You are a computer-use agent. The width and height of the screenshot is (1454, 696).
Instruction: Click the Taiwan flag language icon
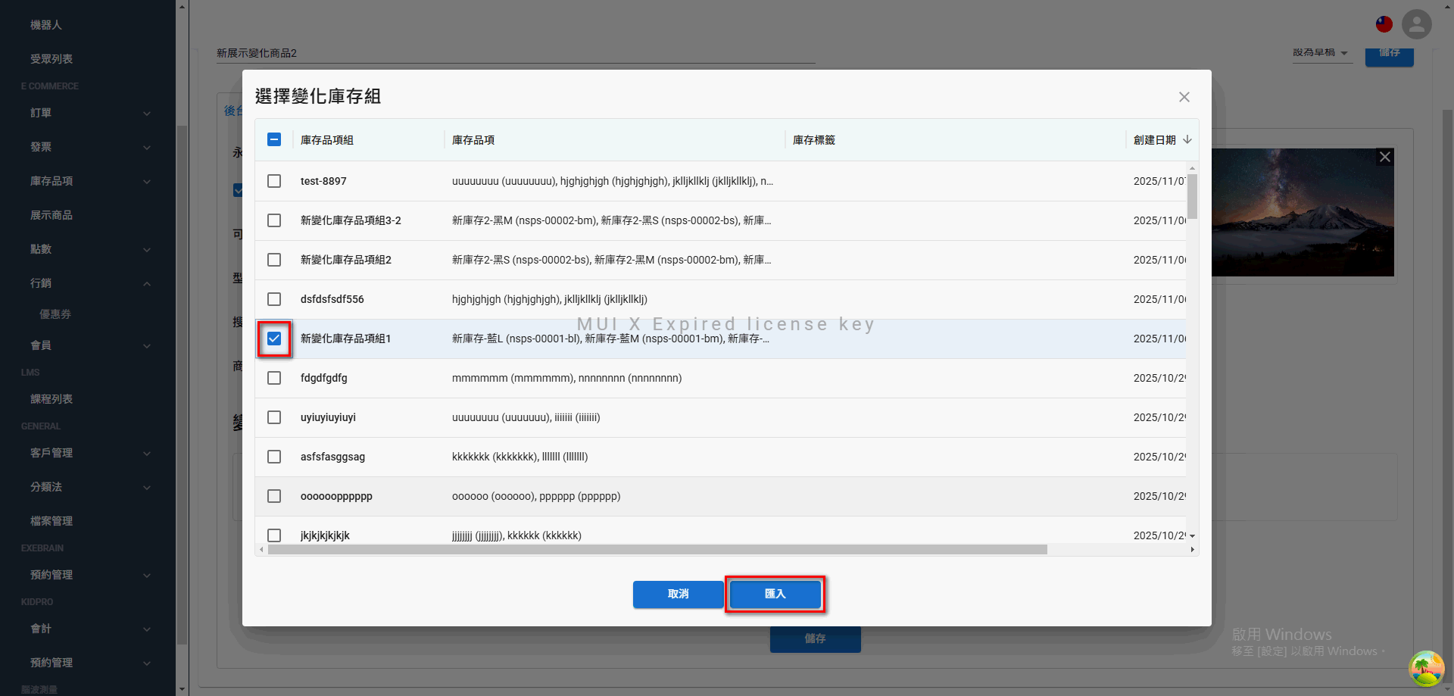(x=1384, y=24)
